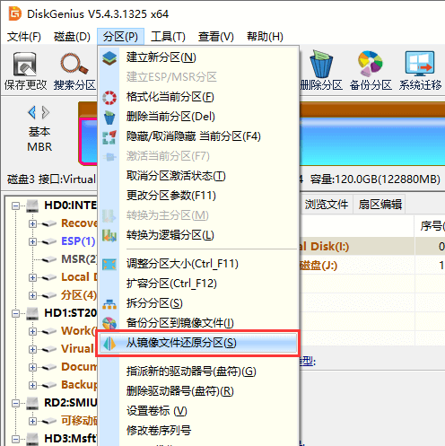This screenshot has width=445, height=446.
Task: Select the Work partition in disk tree
Action: click(79, 331)
